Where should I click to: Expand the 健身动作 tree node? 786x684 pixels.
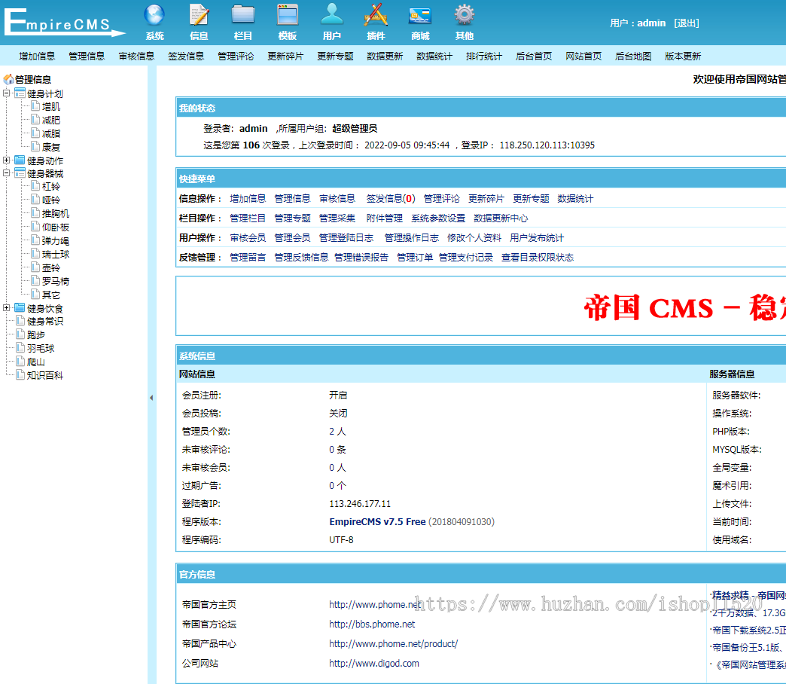pyautogui.click(x=7, y=160)
